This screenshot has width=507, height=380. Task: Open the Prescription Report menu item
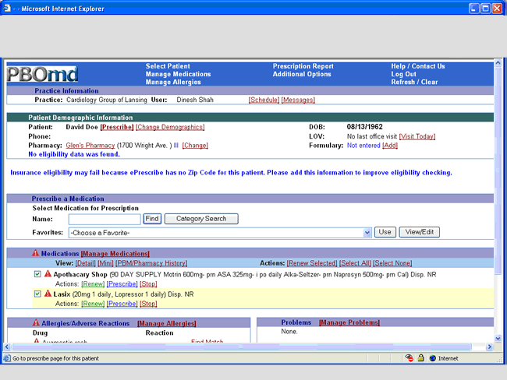(303, 66)
